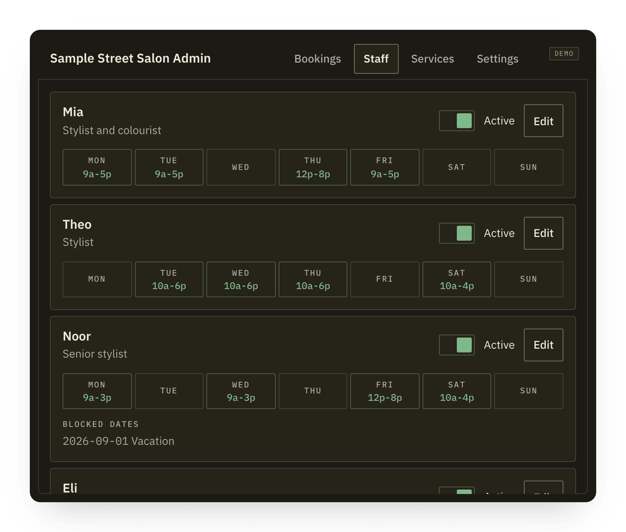This screenshot has width=626, height=532.
Task: Edit Theo's staff profile
Action: [x=543, y=233]
